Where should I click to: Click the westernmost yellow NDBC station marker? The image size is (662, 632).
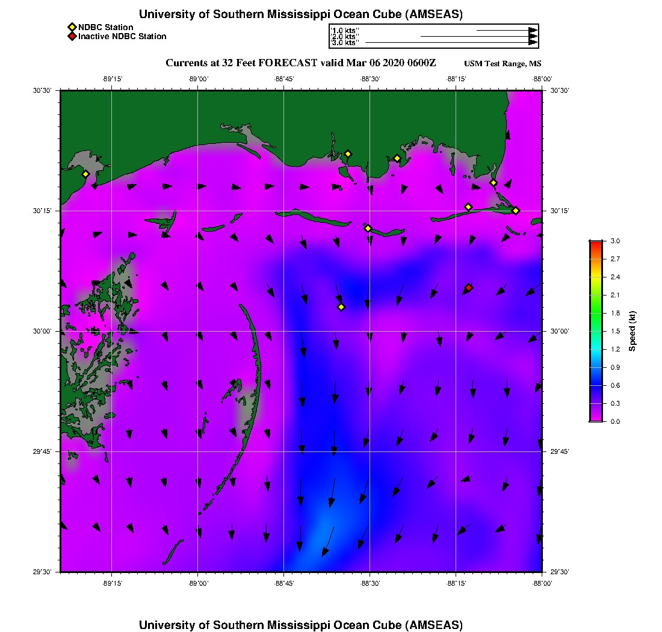85,174
